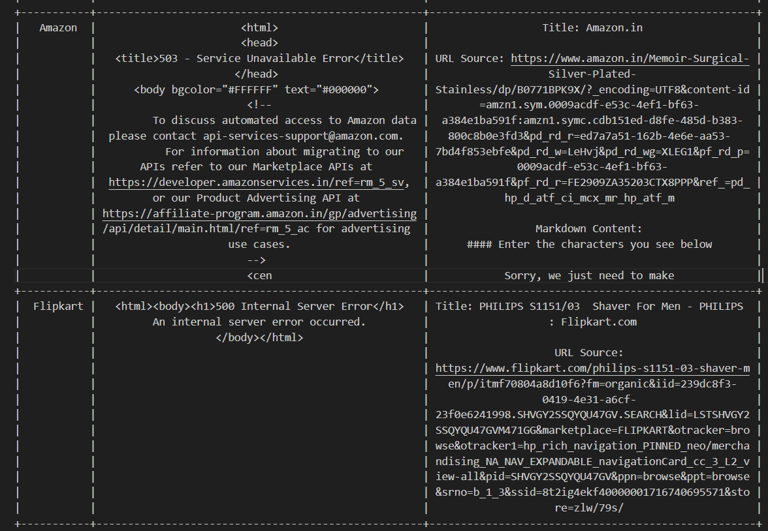Click the "<!--" comment opening line

coord(259,105)
